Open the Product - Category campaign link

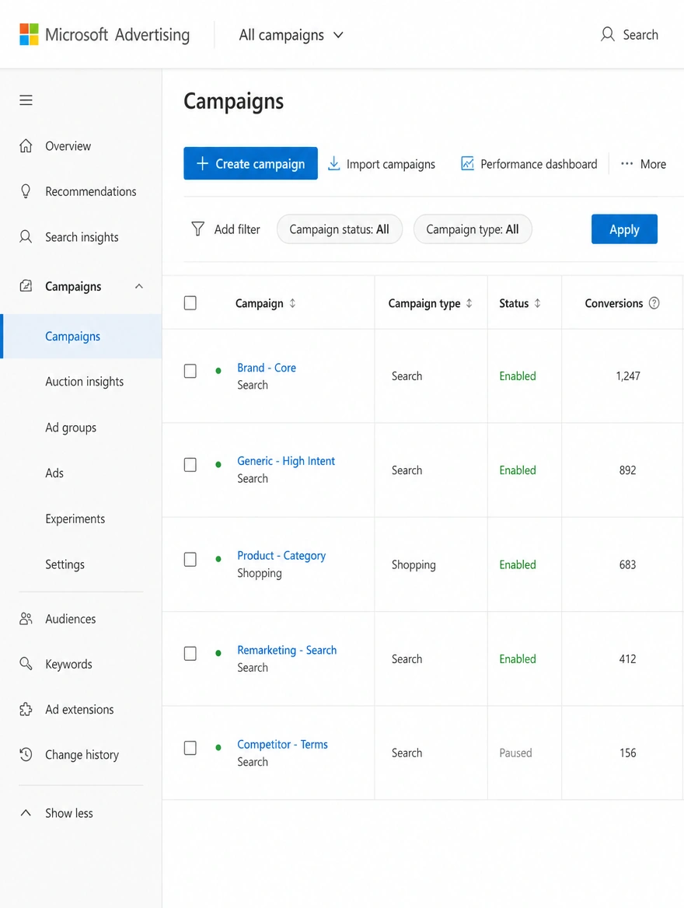coord(281,556)
